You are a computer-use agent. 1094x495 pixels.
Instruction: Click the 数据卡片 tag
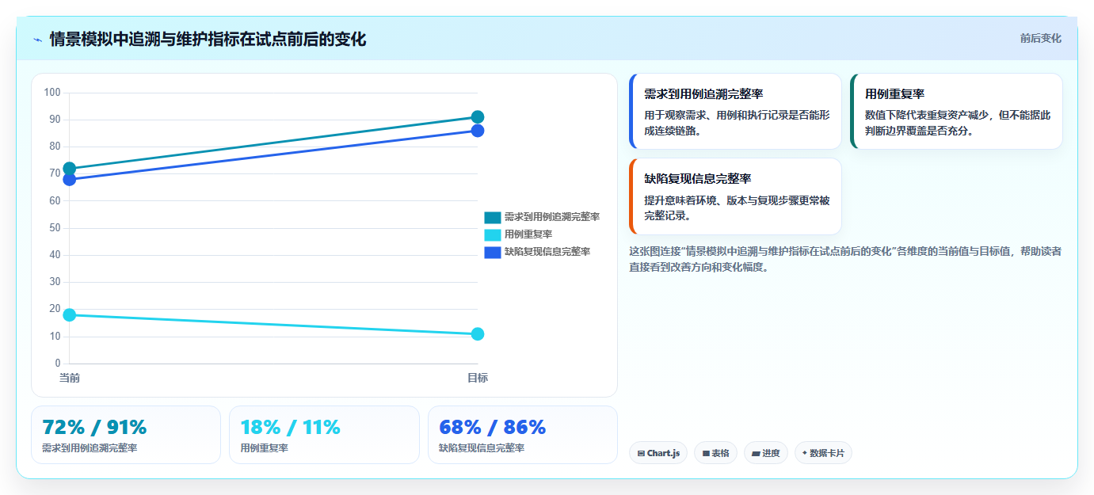[x=823, y=453]
